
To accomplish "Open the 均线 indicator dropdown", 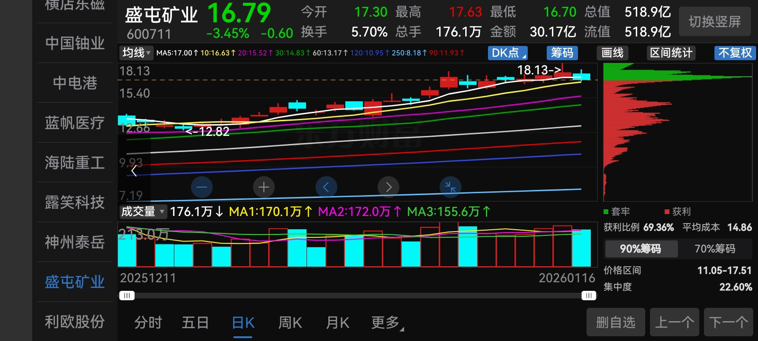I will click(136, 53).
